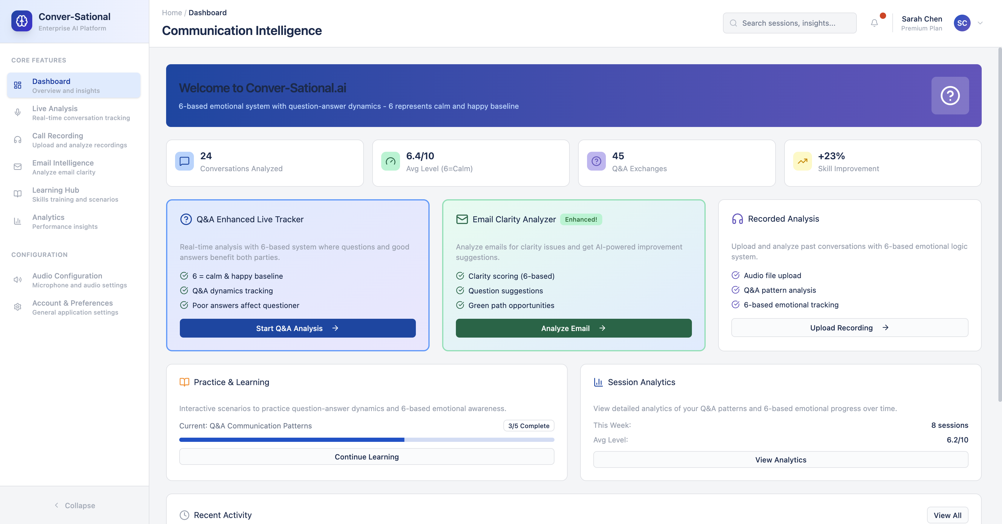Click the Account & Preferences gear icon
The height and width of the screenshot is (524, 1002).
pyautogui.click(x=18, y=307)
